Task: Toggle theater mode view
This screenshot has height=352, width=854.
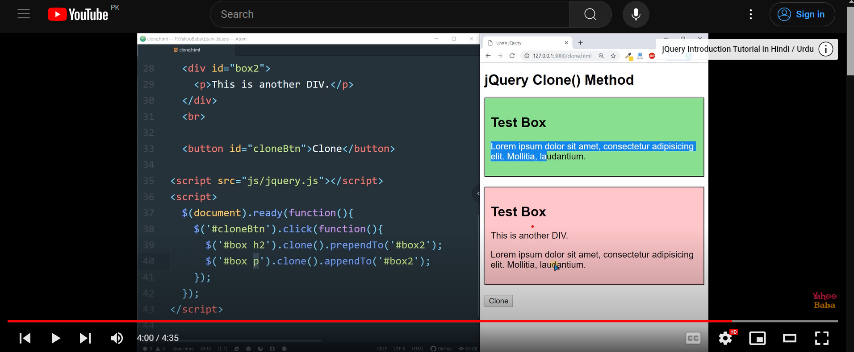Action: click(789, 338)
